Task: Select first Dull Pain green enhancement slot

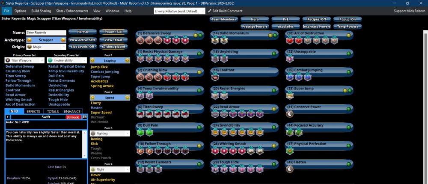Action: click(x=140, y=132)
